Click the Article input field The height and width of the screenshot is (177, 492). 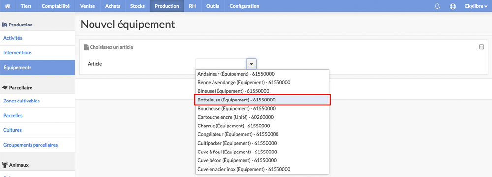tap(221, 64)
